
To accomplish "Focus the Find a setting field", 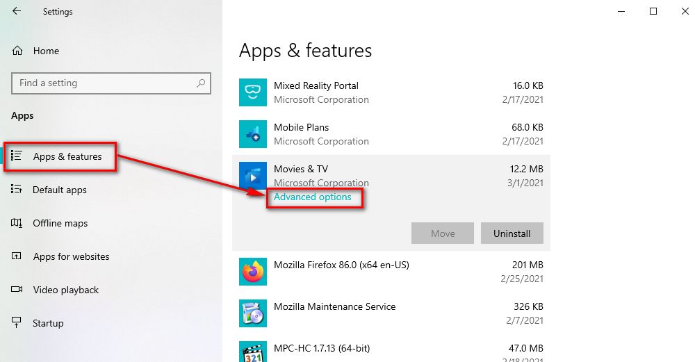I will tap(111, 83).
